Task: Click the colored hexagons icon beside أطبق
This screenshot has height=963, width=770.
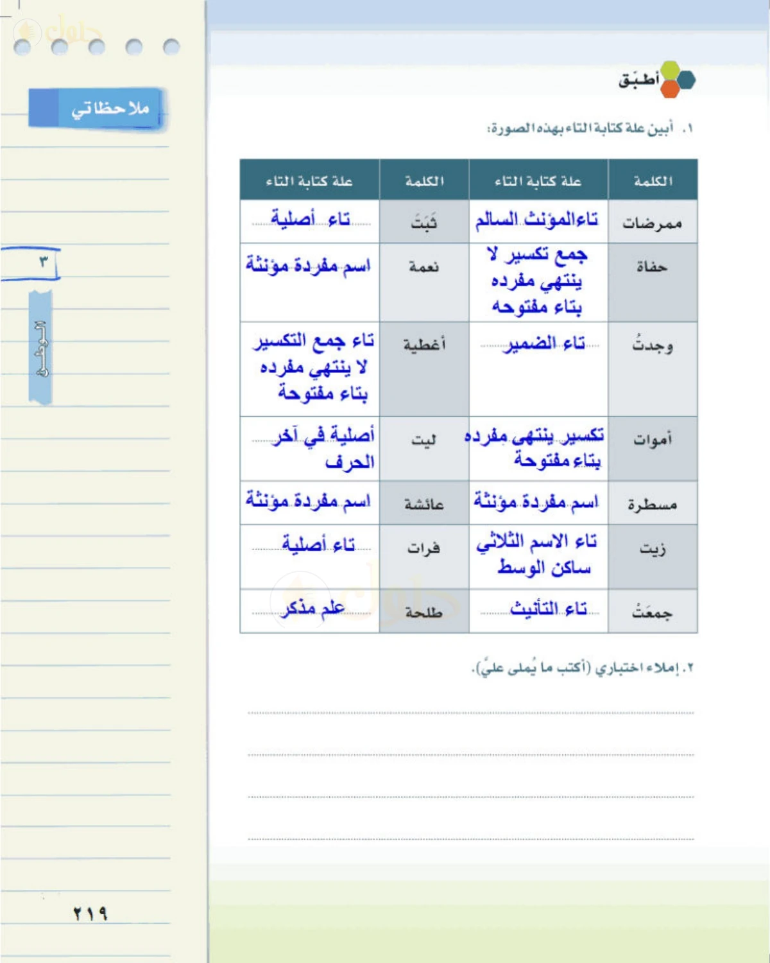Action: point(678,79)
